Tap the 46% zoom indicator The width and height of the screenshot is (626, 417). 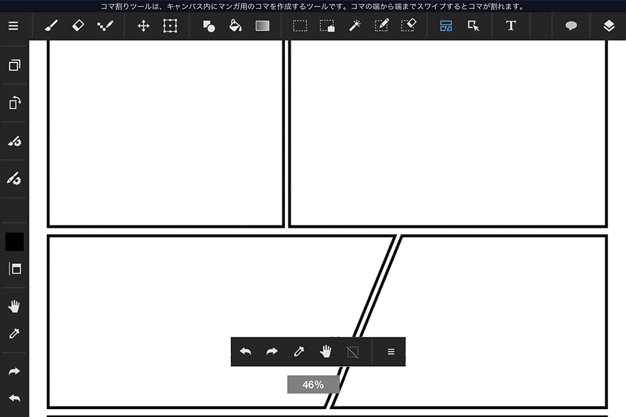point(313,384)
